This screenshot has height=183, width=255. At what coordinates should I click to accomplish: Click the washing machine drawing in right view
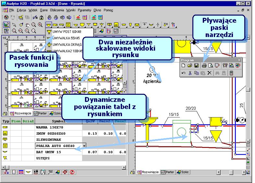point(181,131)
